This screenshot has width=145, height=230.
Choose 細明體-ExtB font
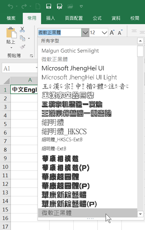[87, 149]
